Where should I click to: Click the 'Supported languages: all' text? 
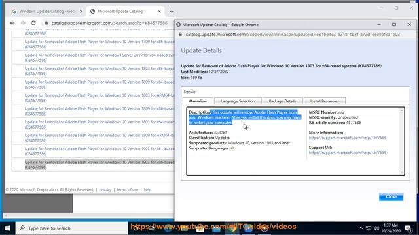click(211, 148)
